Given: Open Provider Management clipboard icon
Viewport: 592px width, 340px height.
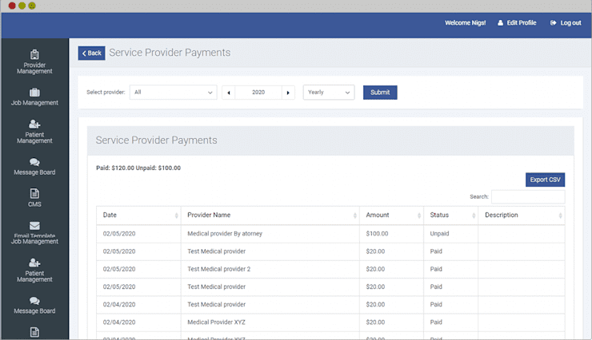Looking at the screenshot, I should coord(34,54).
